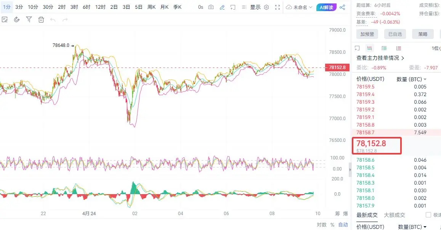Click buy order row 78158.6
Viewport: 441px width, 230px height.
[x=396, y=160]
